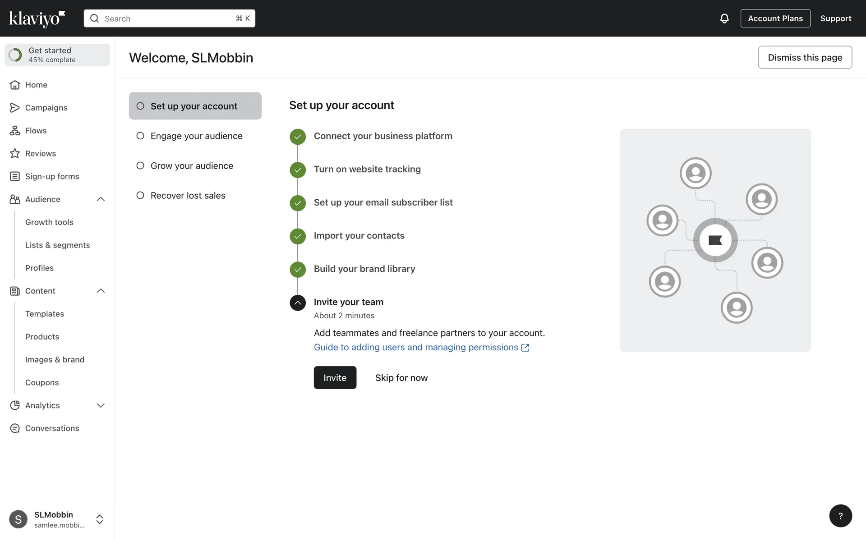Image resolution: width=866 pixels, height=541 pixels.
Task: Collapse the Audience sidebar section
Action: pos(101,199)
